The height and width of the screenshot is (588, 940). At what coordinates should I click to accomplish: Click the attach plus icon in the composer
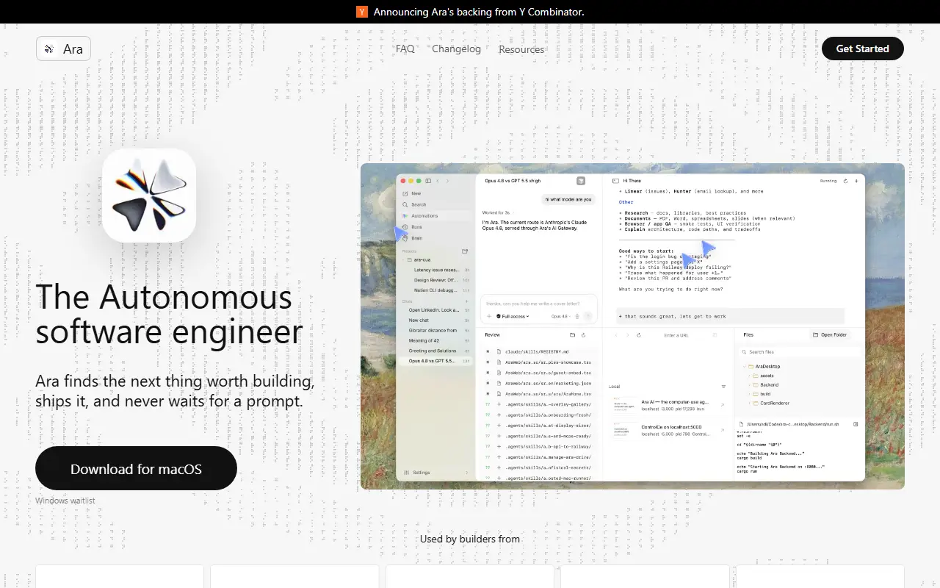[489, 316]
